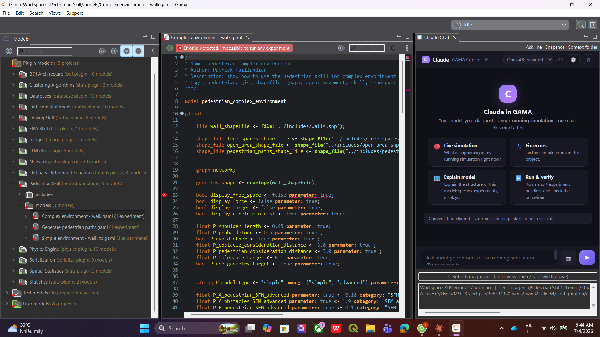The width and height of the screenshot is (600, 337).
Task: Click the Gama icon in taskbar
Action: tap(456, 328)
